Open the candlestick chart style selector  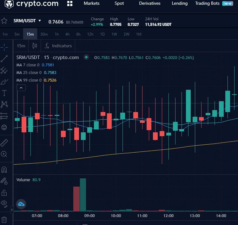[x=35, y=46]
